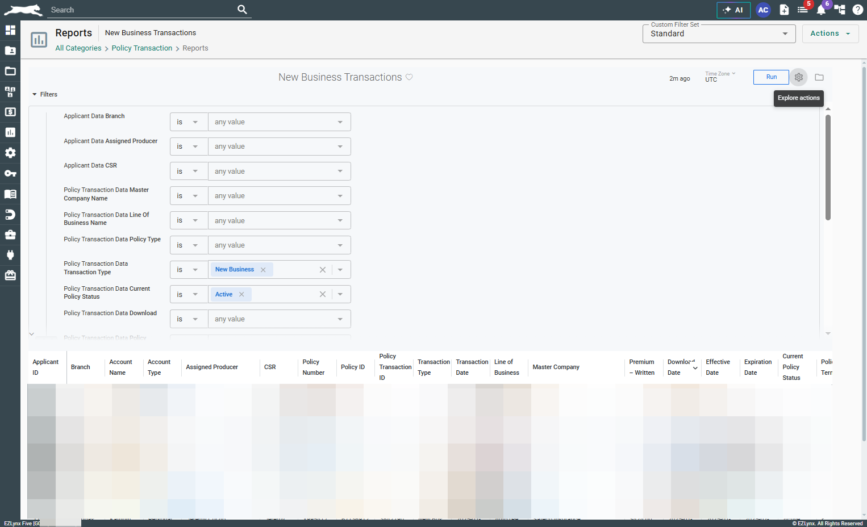Open the notifications bell icon
Screen dimensions: 867x527
[x=821, y=10]
